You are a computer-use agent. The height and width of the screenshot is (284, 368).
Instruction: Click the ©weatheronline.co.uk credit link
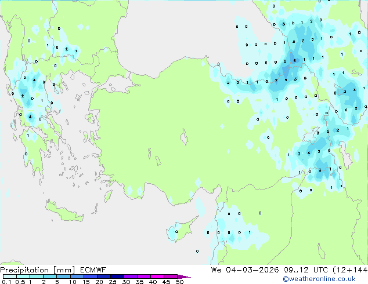tap(319, 279)
